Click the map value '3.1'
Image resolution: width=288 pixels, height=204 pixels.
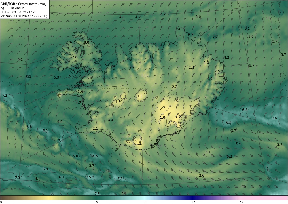coord(208,152)
